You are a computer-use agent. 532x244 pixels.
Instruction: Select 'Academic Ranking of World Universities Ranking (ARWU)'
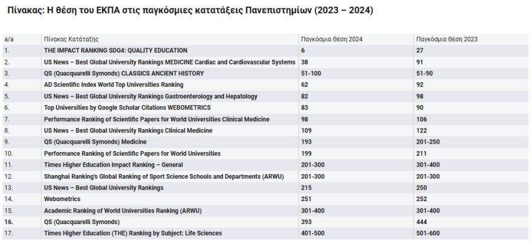point(123,210)
